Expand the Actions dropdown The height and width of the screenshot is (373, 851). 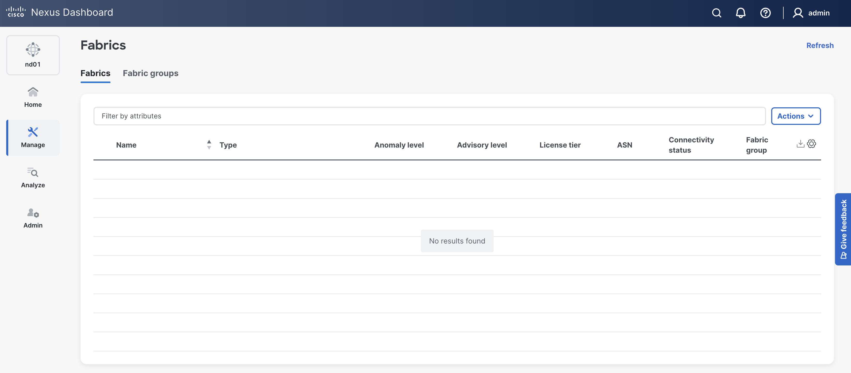point(795,116)
